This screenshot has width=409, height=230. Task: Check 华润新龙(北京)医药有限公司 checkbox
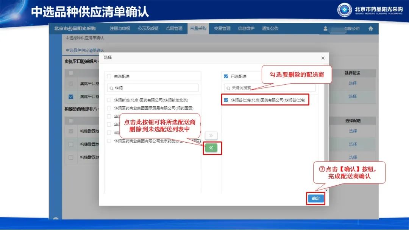[x=109, y=100]
